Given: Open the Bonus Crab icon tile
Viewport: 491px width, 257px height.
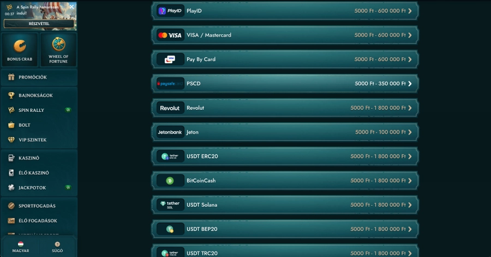Looking at the screenshot, I should click(20, 50).
